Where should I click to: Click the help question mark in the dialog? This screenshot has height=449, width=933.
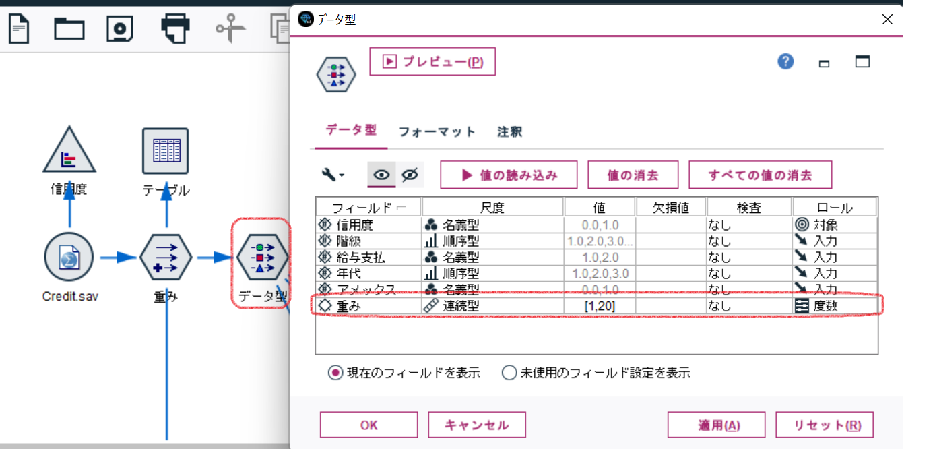785,61
